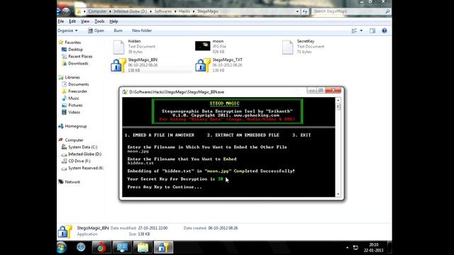This screenshot has height=255, width=454.
Task: Open Music library
Action: point(74,98)
